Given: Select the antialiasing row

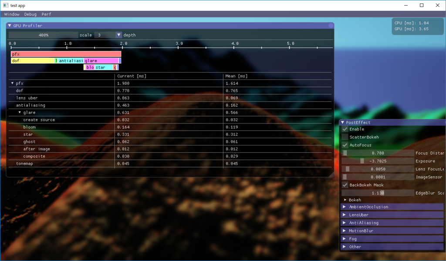Looking at the screenshot, I should (x=170, y=105).
